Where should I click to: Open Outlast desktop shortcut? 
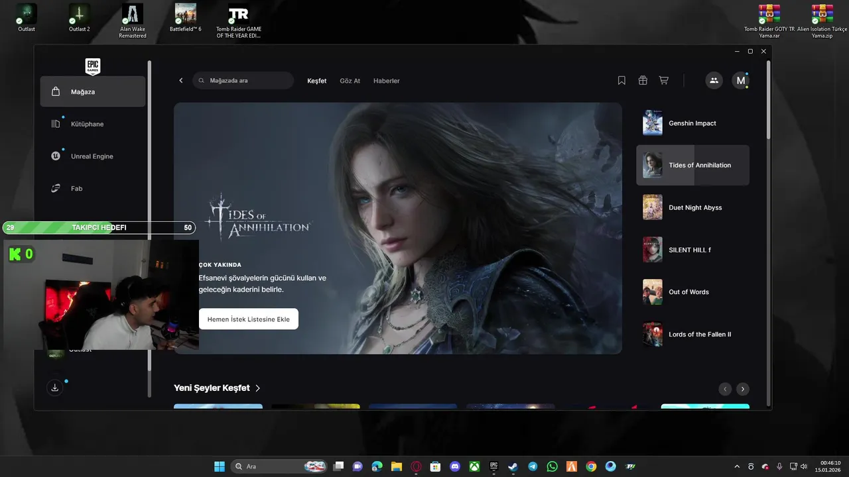(27, 19)
